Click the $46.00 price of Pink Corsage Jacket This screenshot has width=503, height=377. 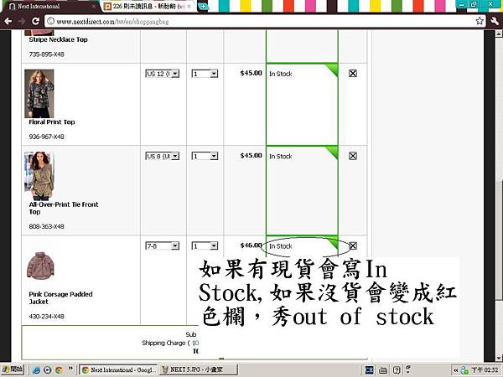click(251, 245)
